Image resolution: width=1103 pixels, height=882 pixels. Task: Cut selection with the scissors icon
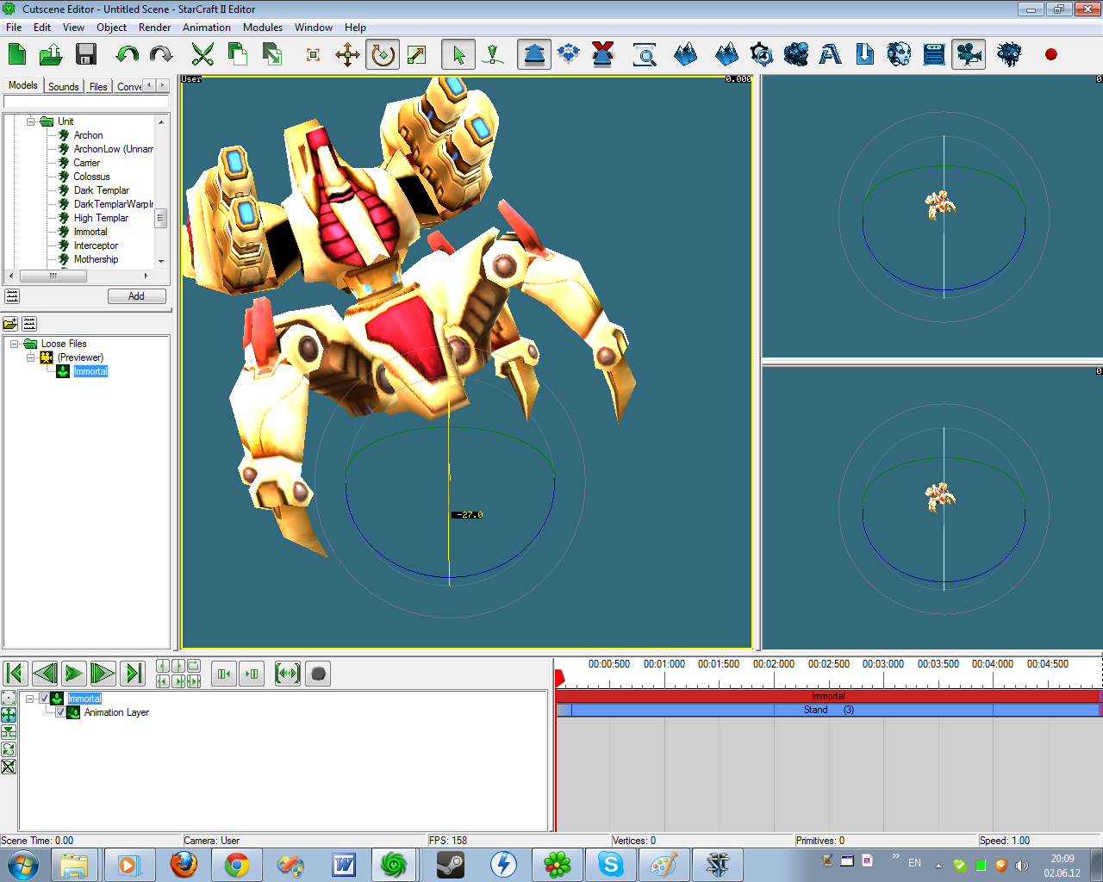point(203,54)
